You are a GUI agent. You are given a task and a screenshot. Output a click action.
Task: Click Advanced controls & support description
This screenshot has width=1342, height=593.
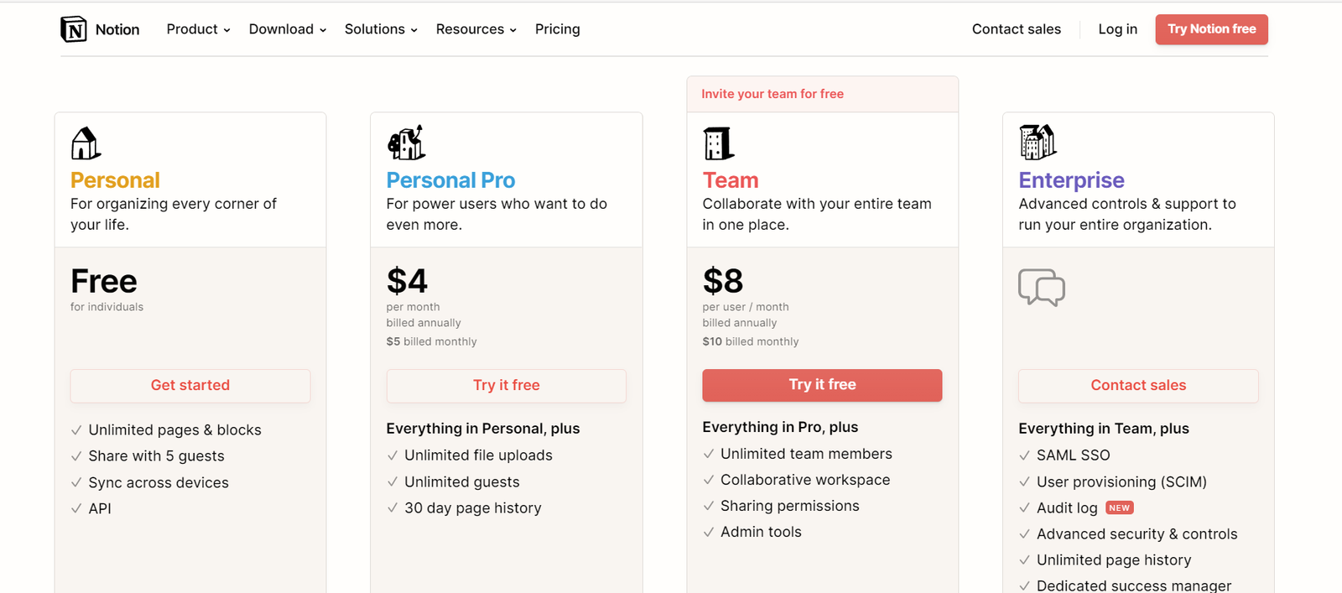tap(1127, 214)
